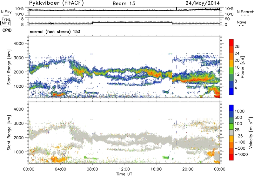
Task: Click the normal (fast stereo) 153 text
Action: 55,31
